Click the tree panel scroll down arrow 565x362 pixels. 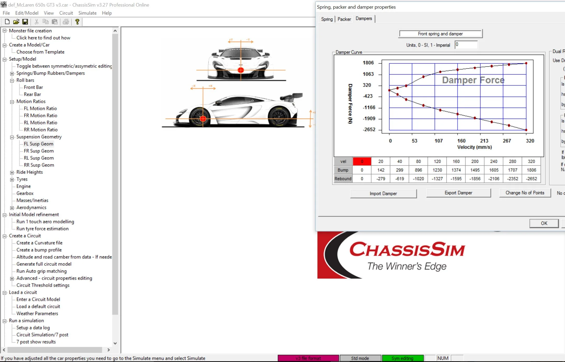click(115, 343)
